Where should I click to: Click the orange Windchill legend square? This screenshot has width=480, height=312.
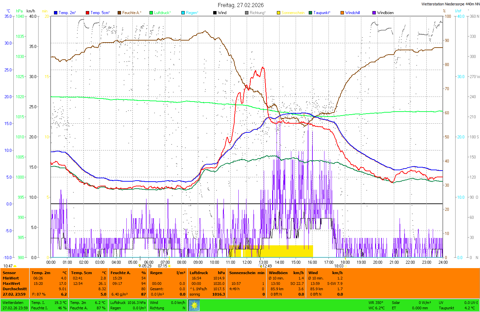click(342, 13)
